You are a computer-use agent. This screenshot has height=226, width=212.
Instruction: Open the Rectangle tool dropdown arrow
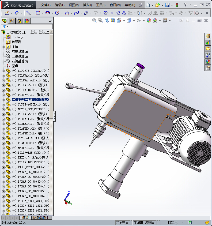point(43,13)
